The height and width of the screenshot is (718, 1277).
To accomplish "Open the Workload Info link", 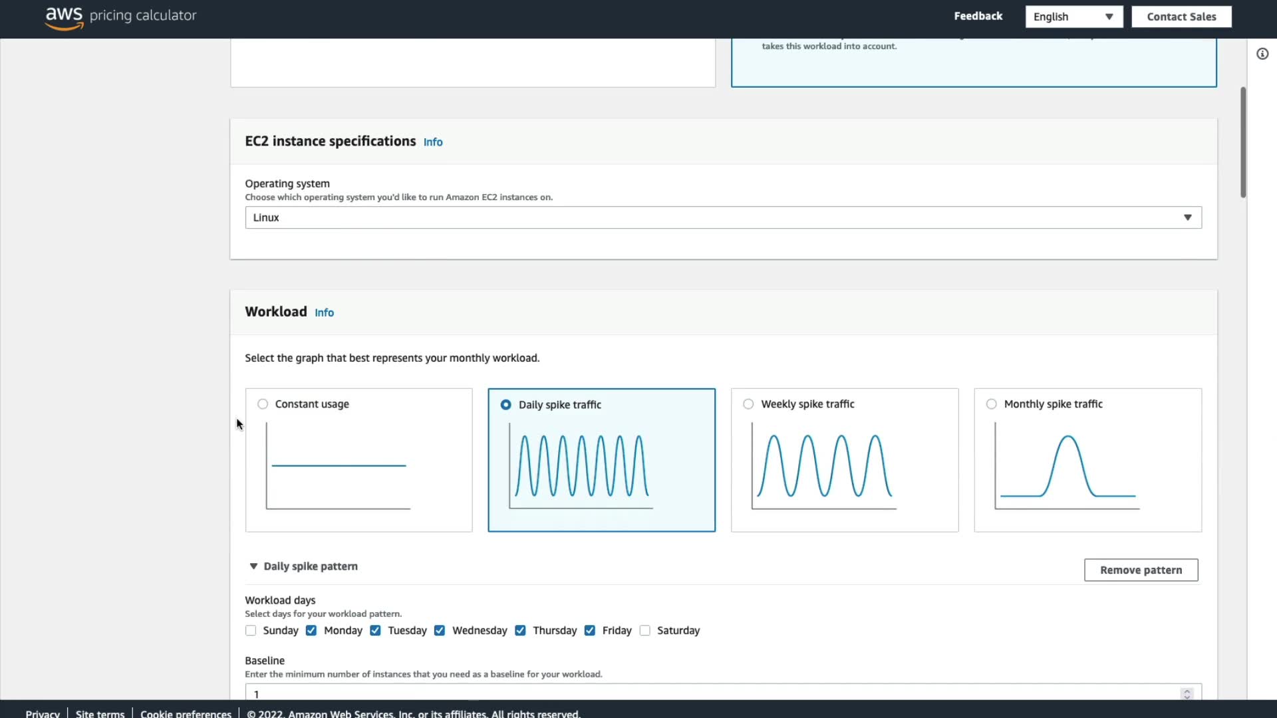I will coord(324,312).
